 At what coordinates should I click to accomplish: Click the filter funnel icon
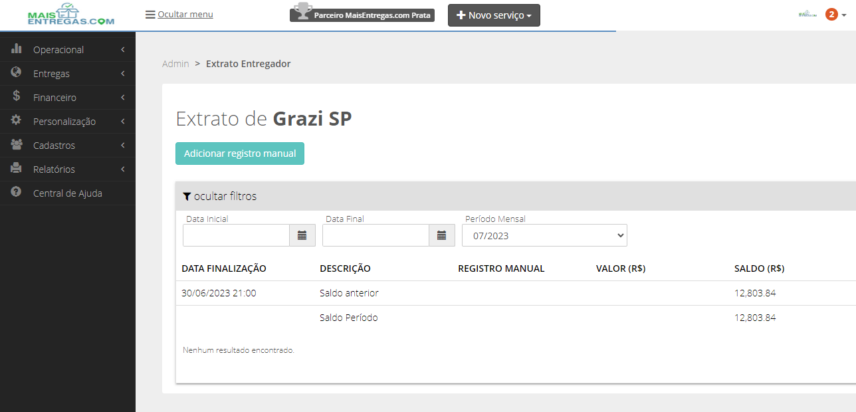(x=187, y=196)
